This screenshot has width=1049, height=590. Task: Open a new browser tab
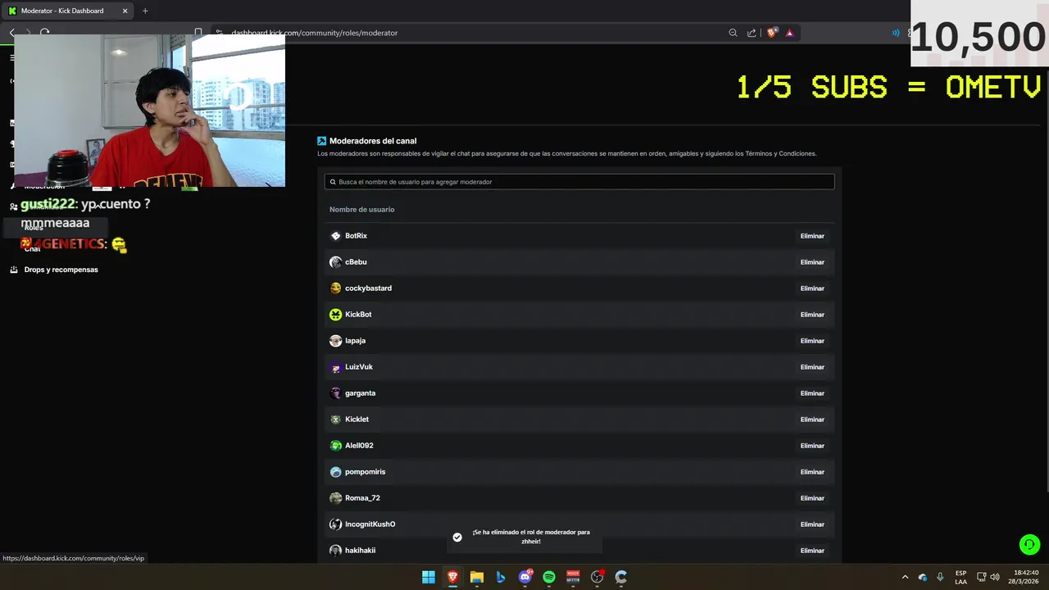(145, 11)
